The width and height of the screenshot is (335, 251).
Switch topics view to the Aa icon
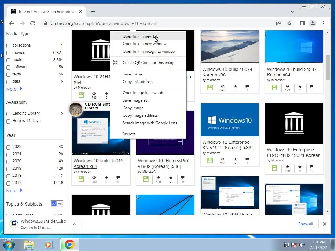(x=60, y=204)
